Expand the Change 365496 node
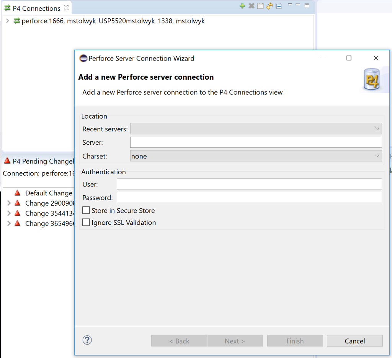 tap(9, 223)
